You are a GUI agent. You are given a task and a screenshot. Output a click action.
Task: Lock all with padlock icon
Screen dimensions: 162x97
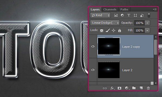(120, 30)
